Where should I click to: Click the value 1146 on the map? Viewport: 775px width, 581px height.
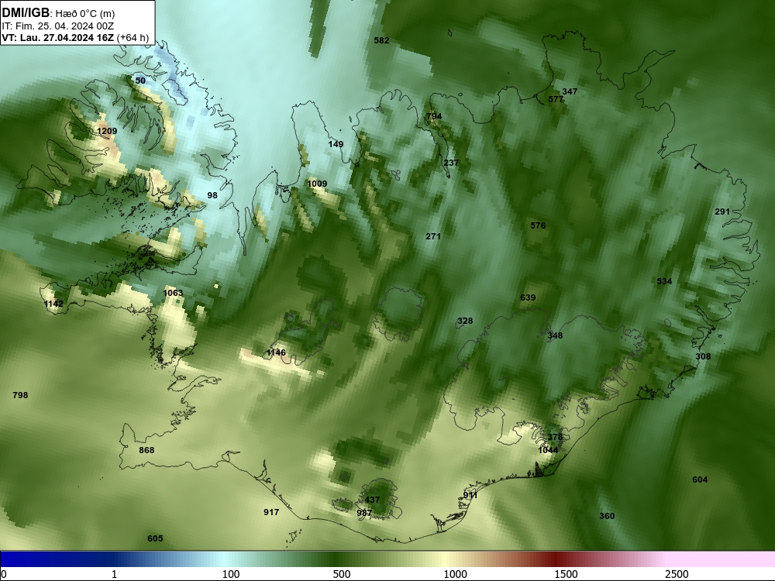[276, 352]
